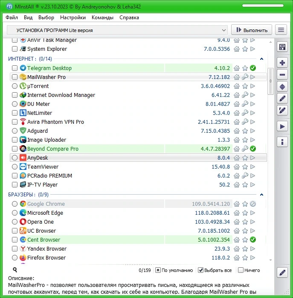The width and height of the screenshot is (293, 298).
Task: Click the bottom-right pencil description edit icon
Action: tap(282, 272)
